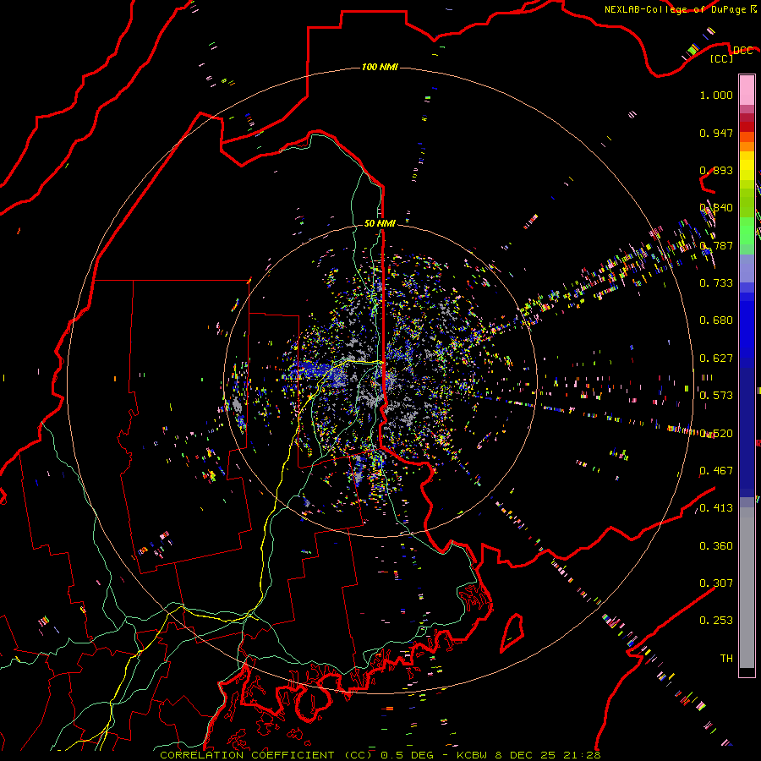
Task: Click the 0.947 color scale value
Action: (x=716, y=133)
